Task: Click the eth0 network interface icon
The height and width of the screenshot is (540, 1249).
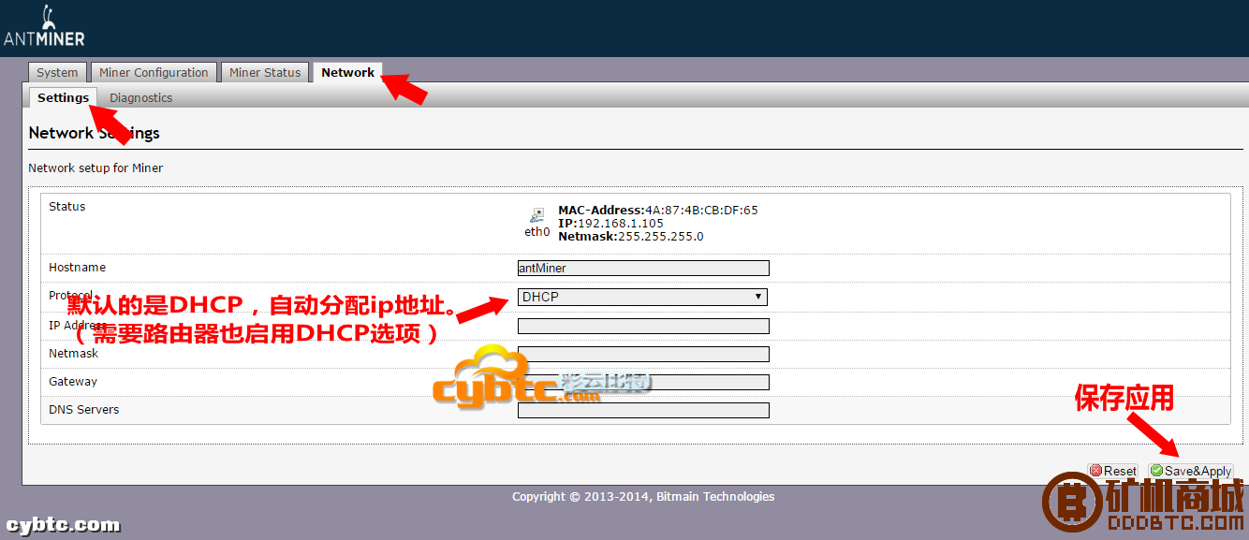Action: pyautogui.click(x=536, y=215)
